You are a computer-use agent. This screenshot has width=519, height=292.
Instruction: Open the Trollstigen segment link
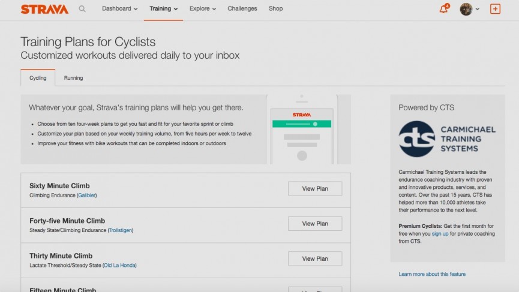121,230
